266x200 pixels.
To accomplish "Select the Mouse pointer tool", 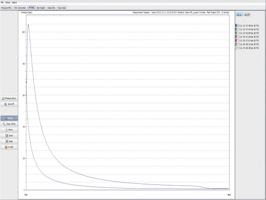I will [x=9, y=118].
